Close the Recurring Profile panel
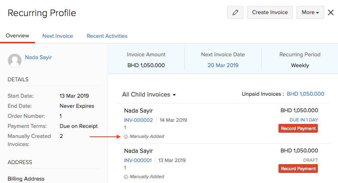The height and width of the screenshot is (183, 338). coord(331,12)
